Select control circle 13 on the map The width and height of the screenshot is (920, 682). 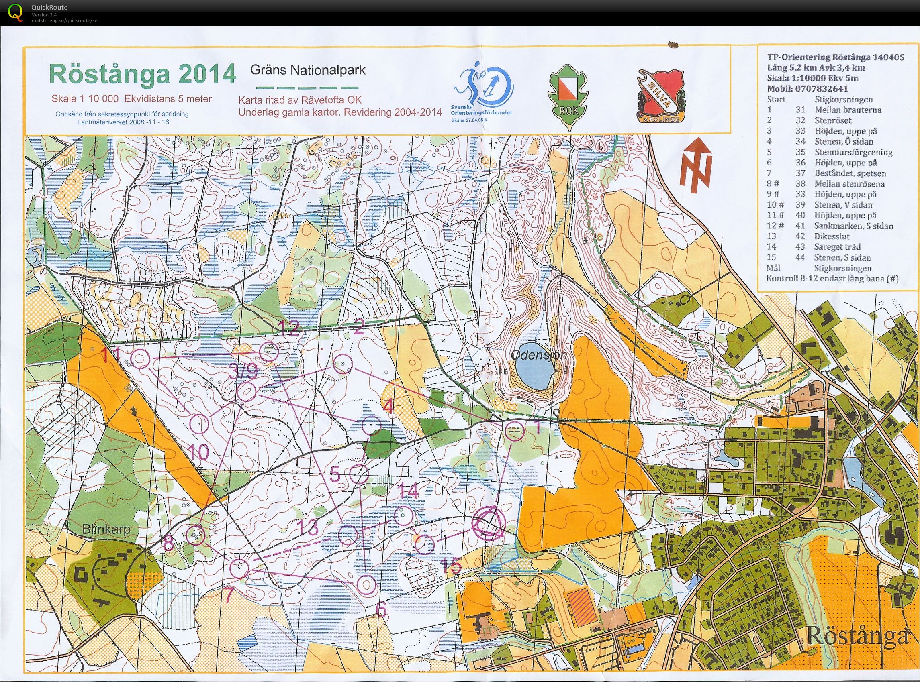348,534
